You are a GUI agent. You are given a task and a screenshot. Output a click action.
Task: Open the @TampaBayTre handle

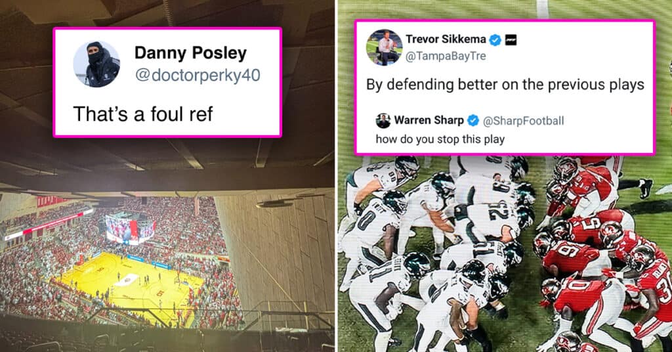click(446, 56)
